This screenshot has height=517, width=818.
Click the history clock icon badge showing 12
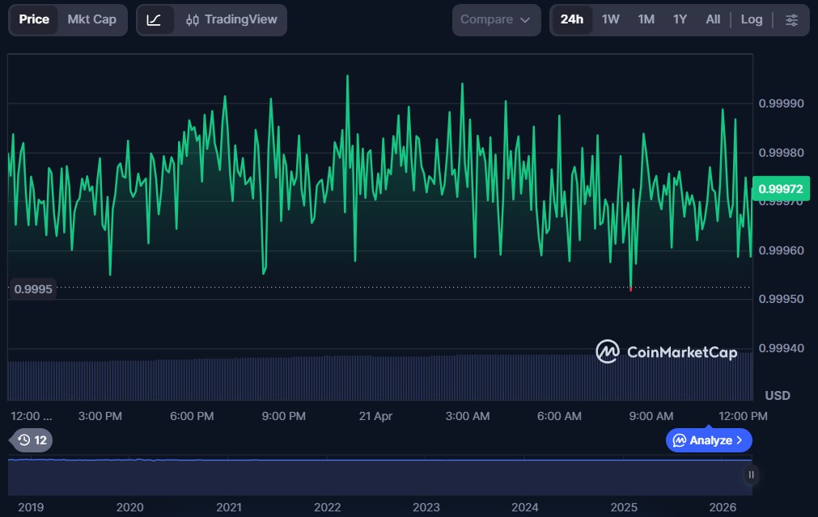point(32,440)
